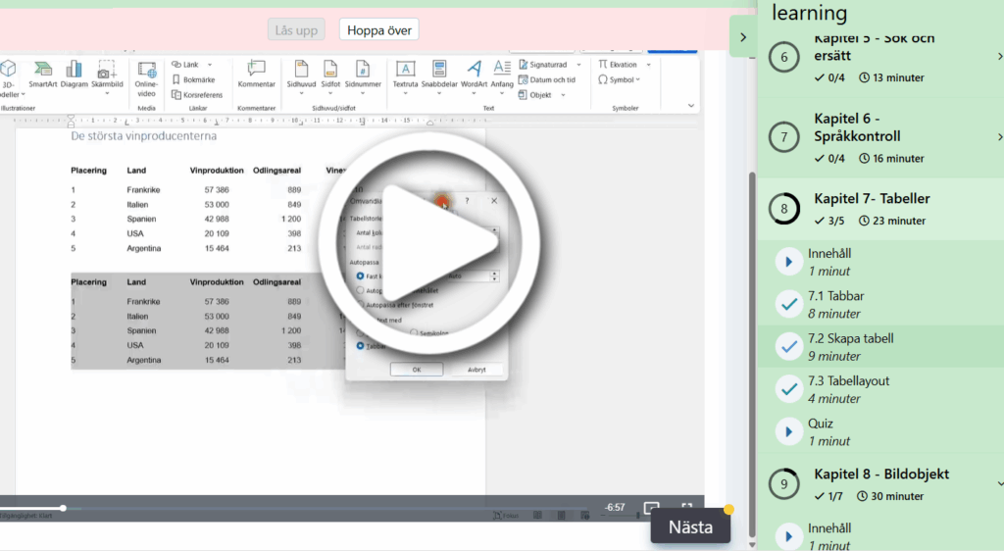Click the completed checkmark for 7.1 Tabbar
Screen dimensions: 1004x551
click(788, 304)
